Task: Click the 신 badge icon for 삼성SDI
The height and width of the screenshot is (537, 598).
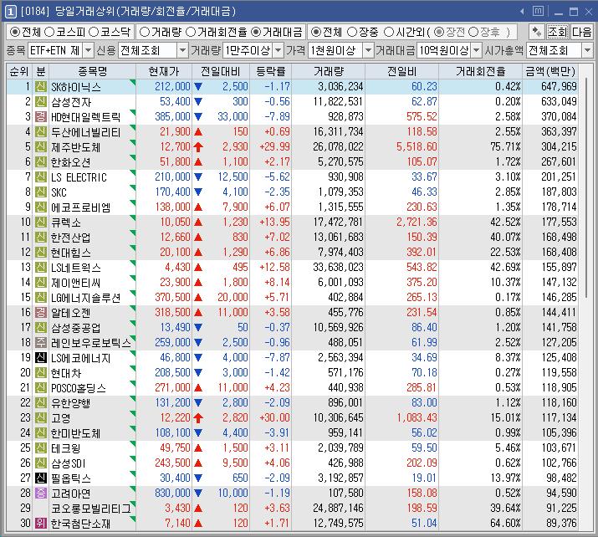Action: coord(41,463)
